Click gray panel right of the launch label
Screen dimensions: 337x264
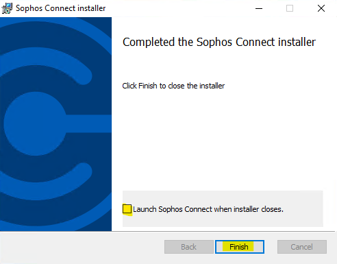303,209
